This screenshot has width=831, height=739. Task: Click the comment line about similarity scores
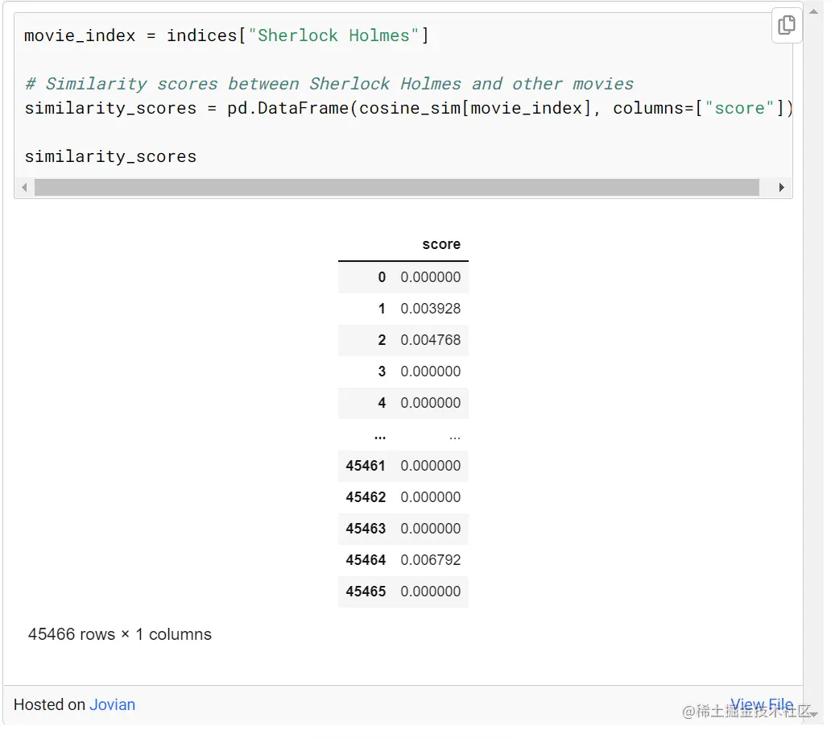coord(329,84)
